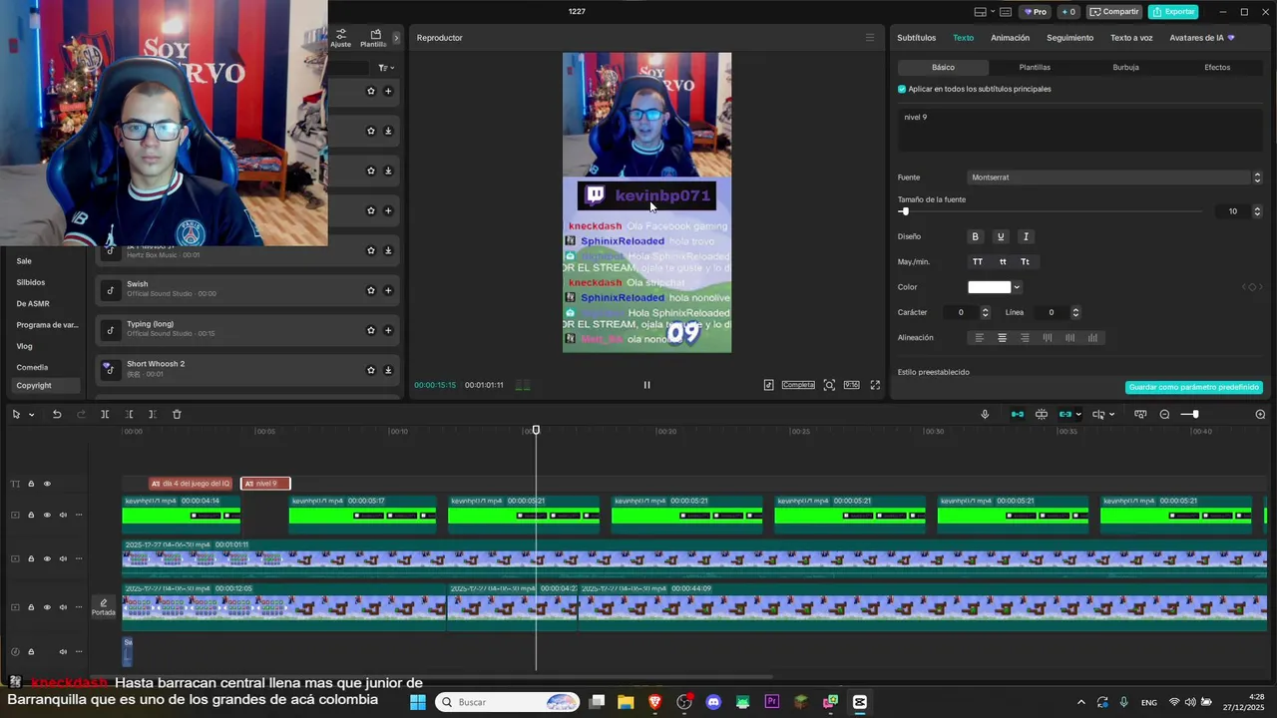Open the 9:16 aspect ratio selector
1277x718 pixels.
click(x=851, y=385)
